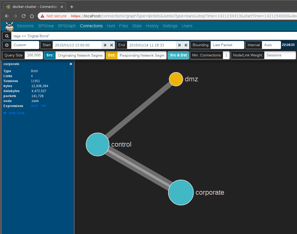Select OR expression in corporate panel
The height and width of the screenshot is (234, 297).
(43, 106)
